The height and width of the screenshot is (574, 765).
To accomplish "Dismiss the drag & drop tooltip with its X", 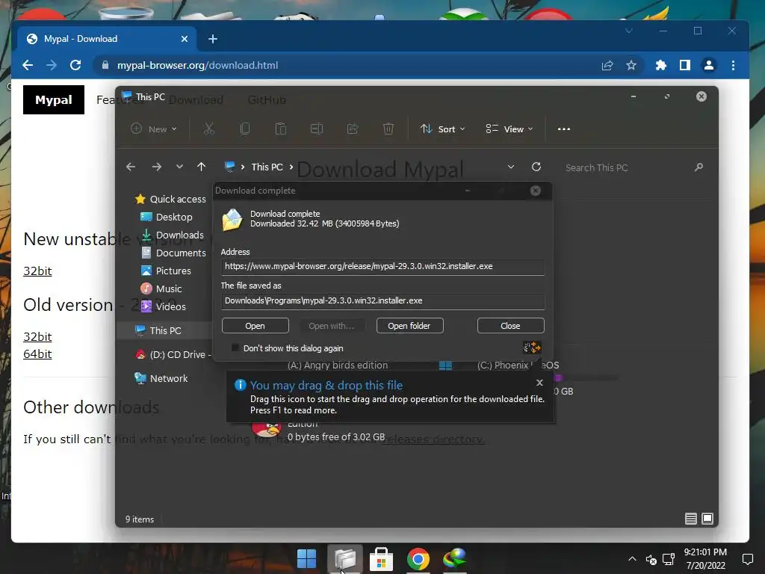I will [539, 383].
